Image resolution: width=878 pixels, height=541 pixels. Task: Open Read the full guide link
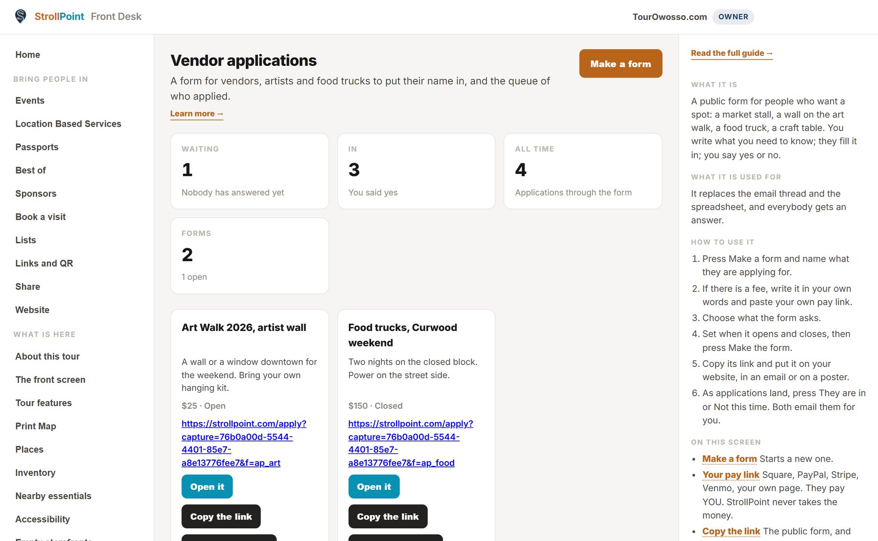(x=732, y=53)
